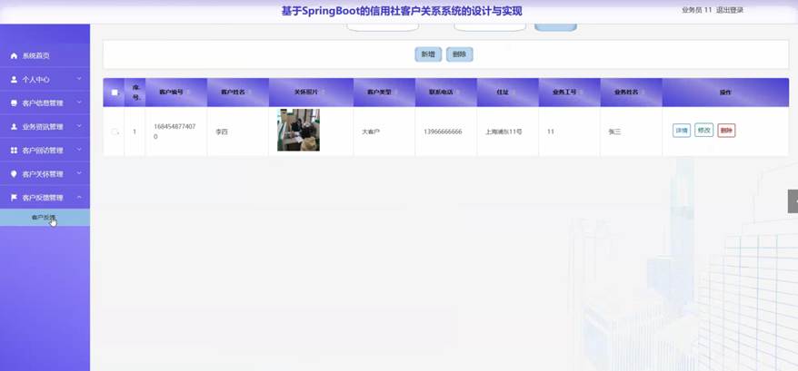
Task: Click the 序号 column header
Action: [x=135, y=93]
